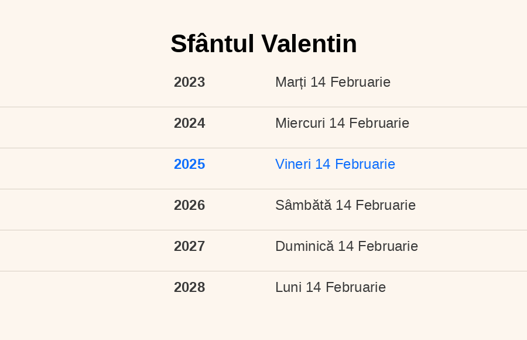Open the Sâmbătă 14 Februarie entry
527x340 pixels.
[x=345, y=205]
